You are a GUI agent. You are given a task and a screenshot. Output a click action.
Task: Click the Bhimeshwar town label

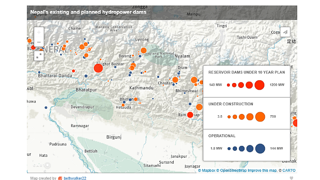pyautogui.click(x=187, y=91)
